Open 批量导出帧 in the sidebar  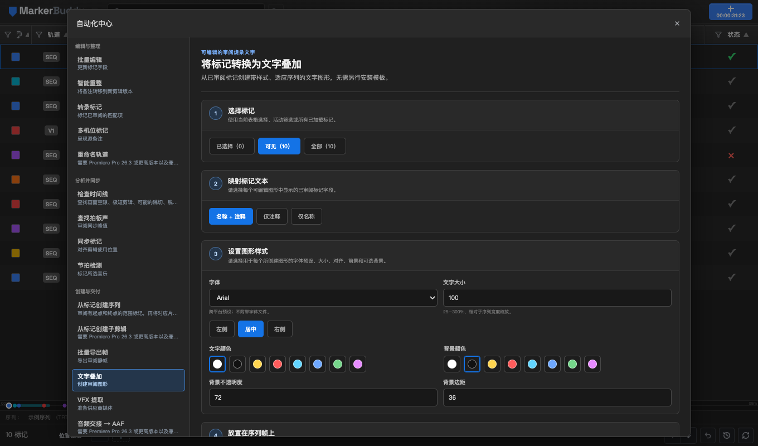128,356
